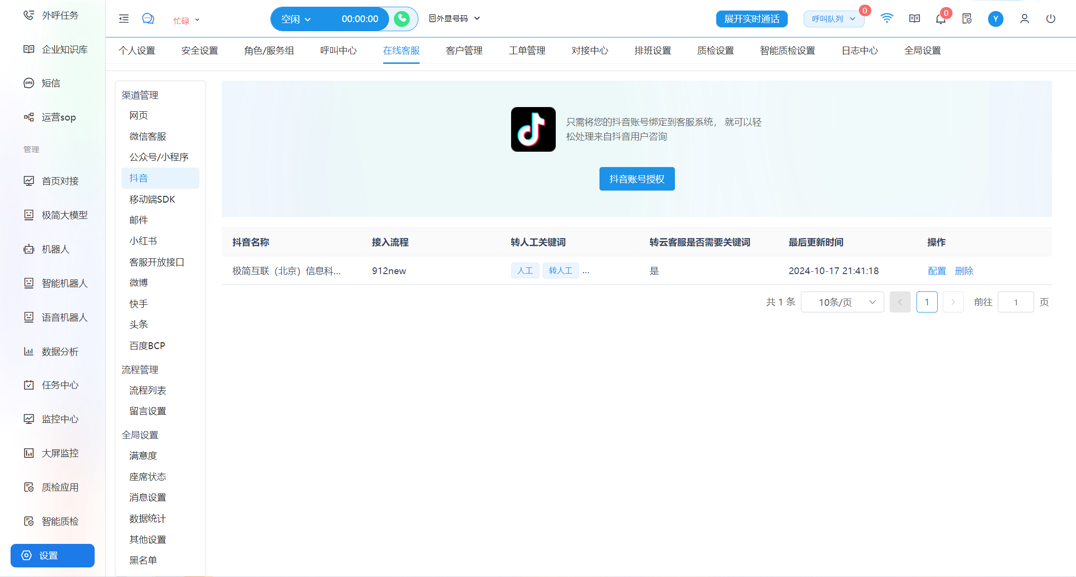
Task: Check the Wi-Fi network status icon
Action: click(x=887, y=18)
